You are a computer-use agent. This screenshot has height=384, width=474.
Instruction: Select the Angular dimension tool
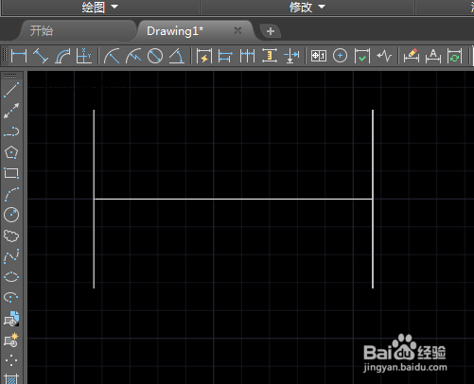click(x=177, y=56)
